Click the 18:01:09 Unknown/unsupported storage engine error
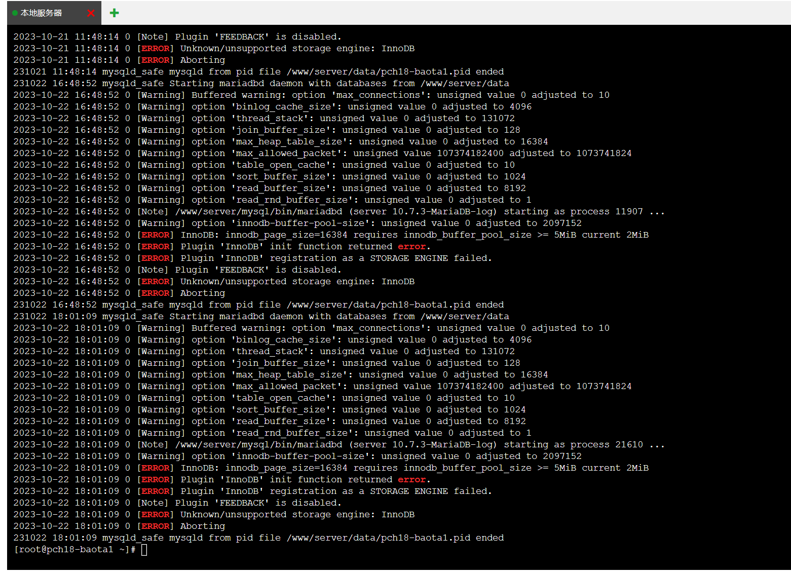This screenshot has height=575, width=791. [214, 515]
